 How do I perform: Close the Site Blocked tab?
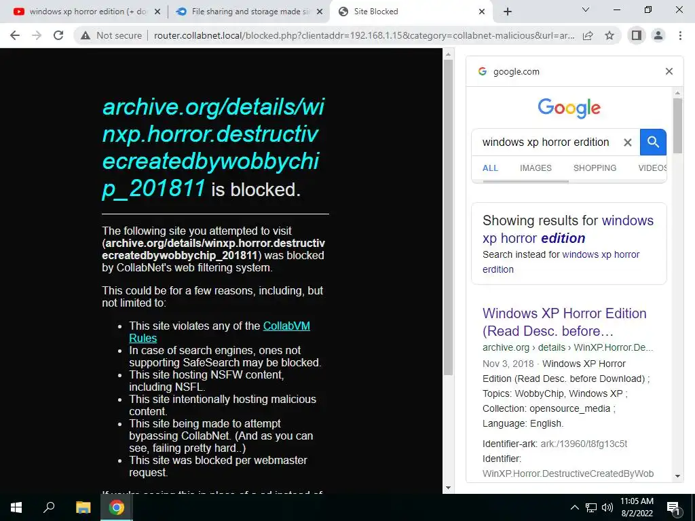482,12
